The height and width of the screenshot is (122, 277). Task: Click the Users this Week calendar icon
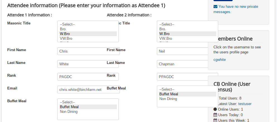coord(215,120)
